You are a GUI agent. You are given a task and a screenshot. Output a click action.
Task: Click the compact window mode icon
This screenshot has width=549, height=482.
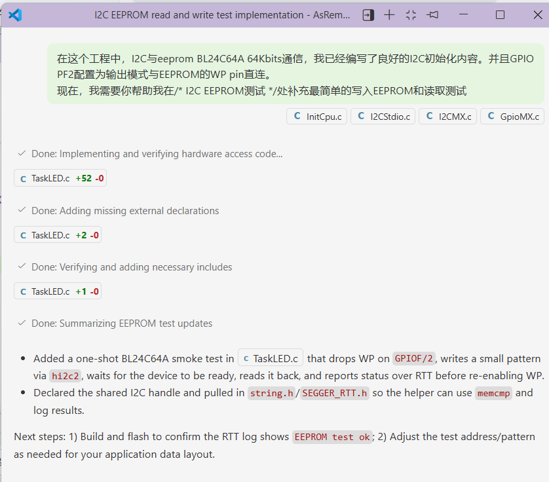tap(411, 14)
